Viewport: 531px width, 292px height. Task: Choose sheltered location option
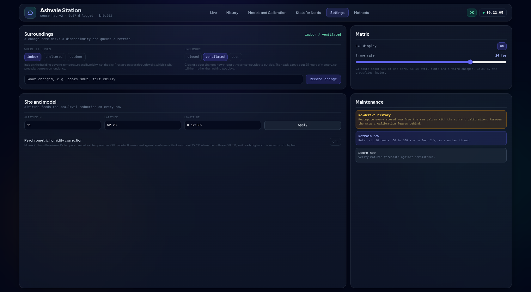point(54,57)
